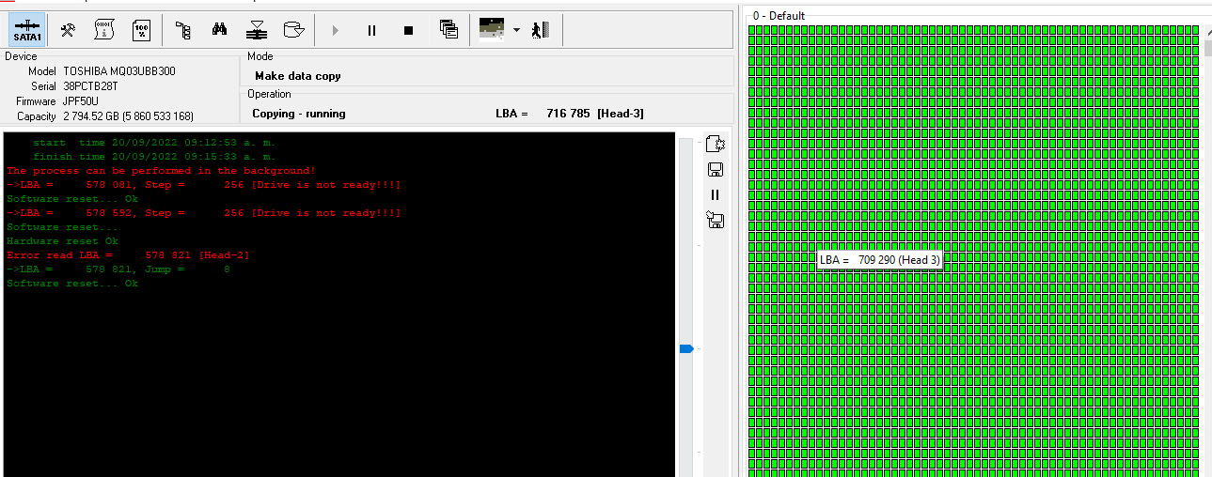This screenshot has height=477, width=1212.
Task: Click the save-with-arrow floppy icon
Action: [x=715, y=220]
